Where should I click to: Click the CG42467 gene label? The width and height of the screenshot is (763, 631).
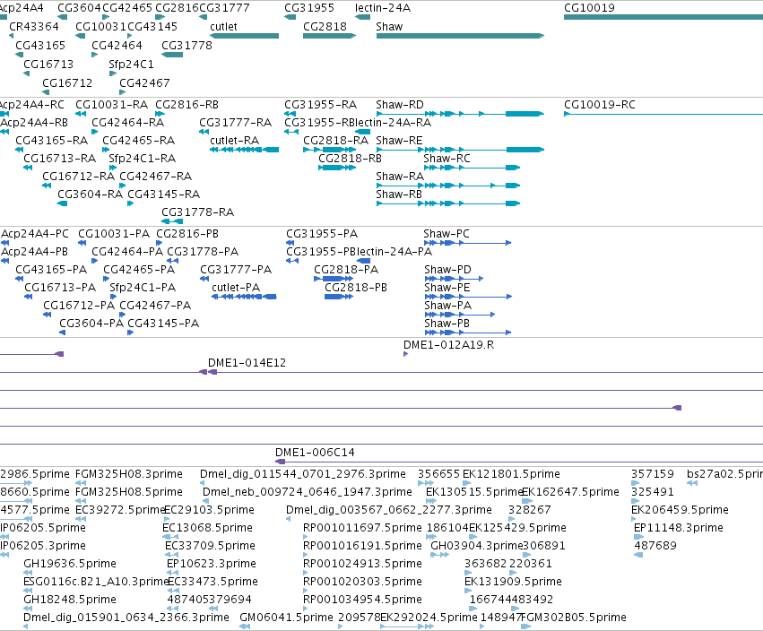click(144, 83)
